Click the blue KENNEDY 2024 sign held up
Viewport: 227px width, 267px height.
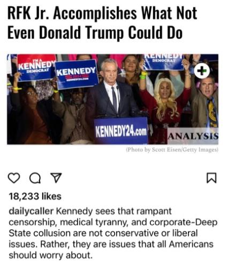tap(77, 74)
